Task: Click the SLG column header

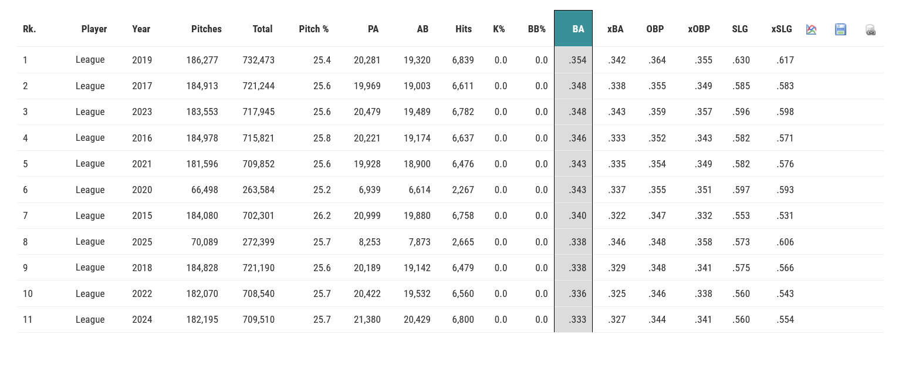Action: (x=740, y=29)
